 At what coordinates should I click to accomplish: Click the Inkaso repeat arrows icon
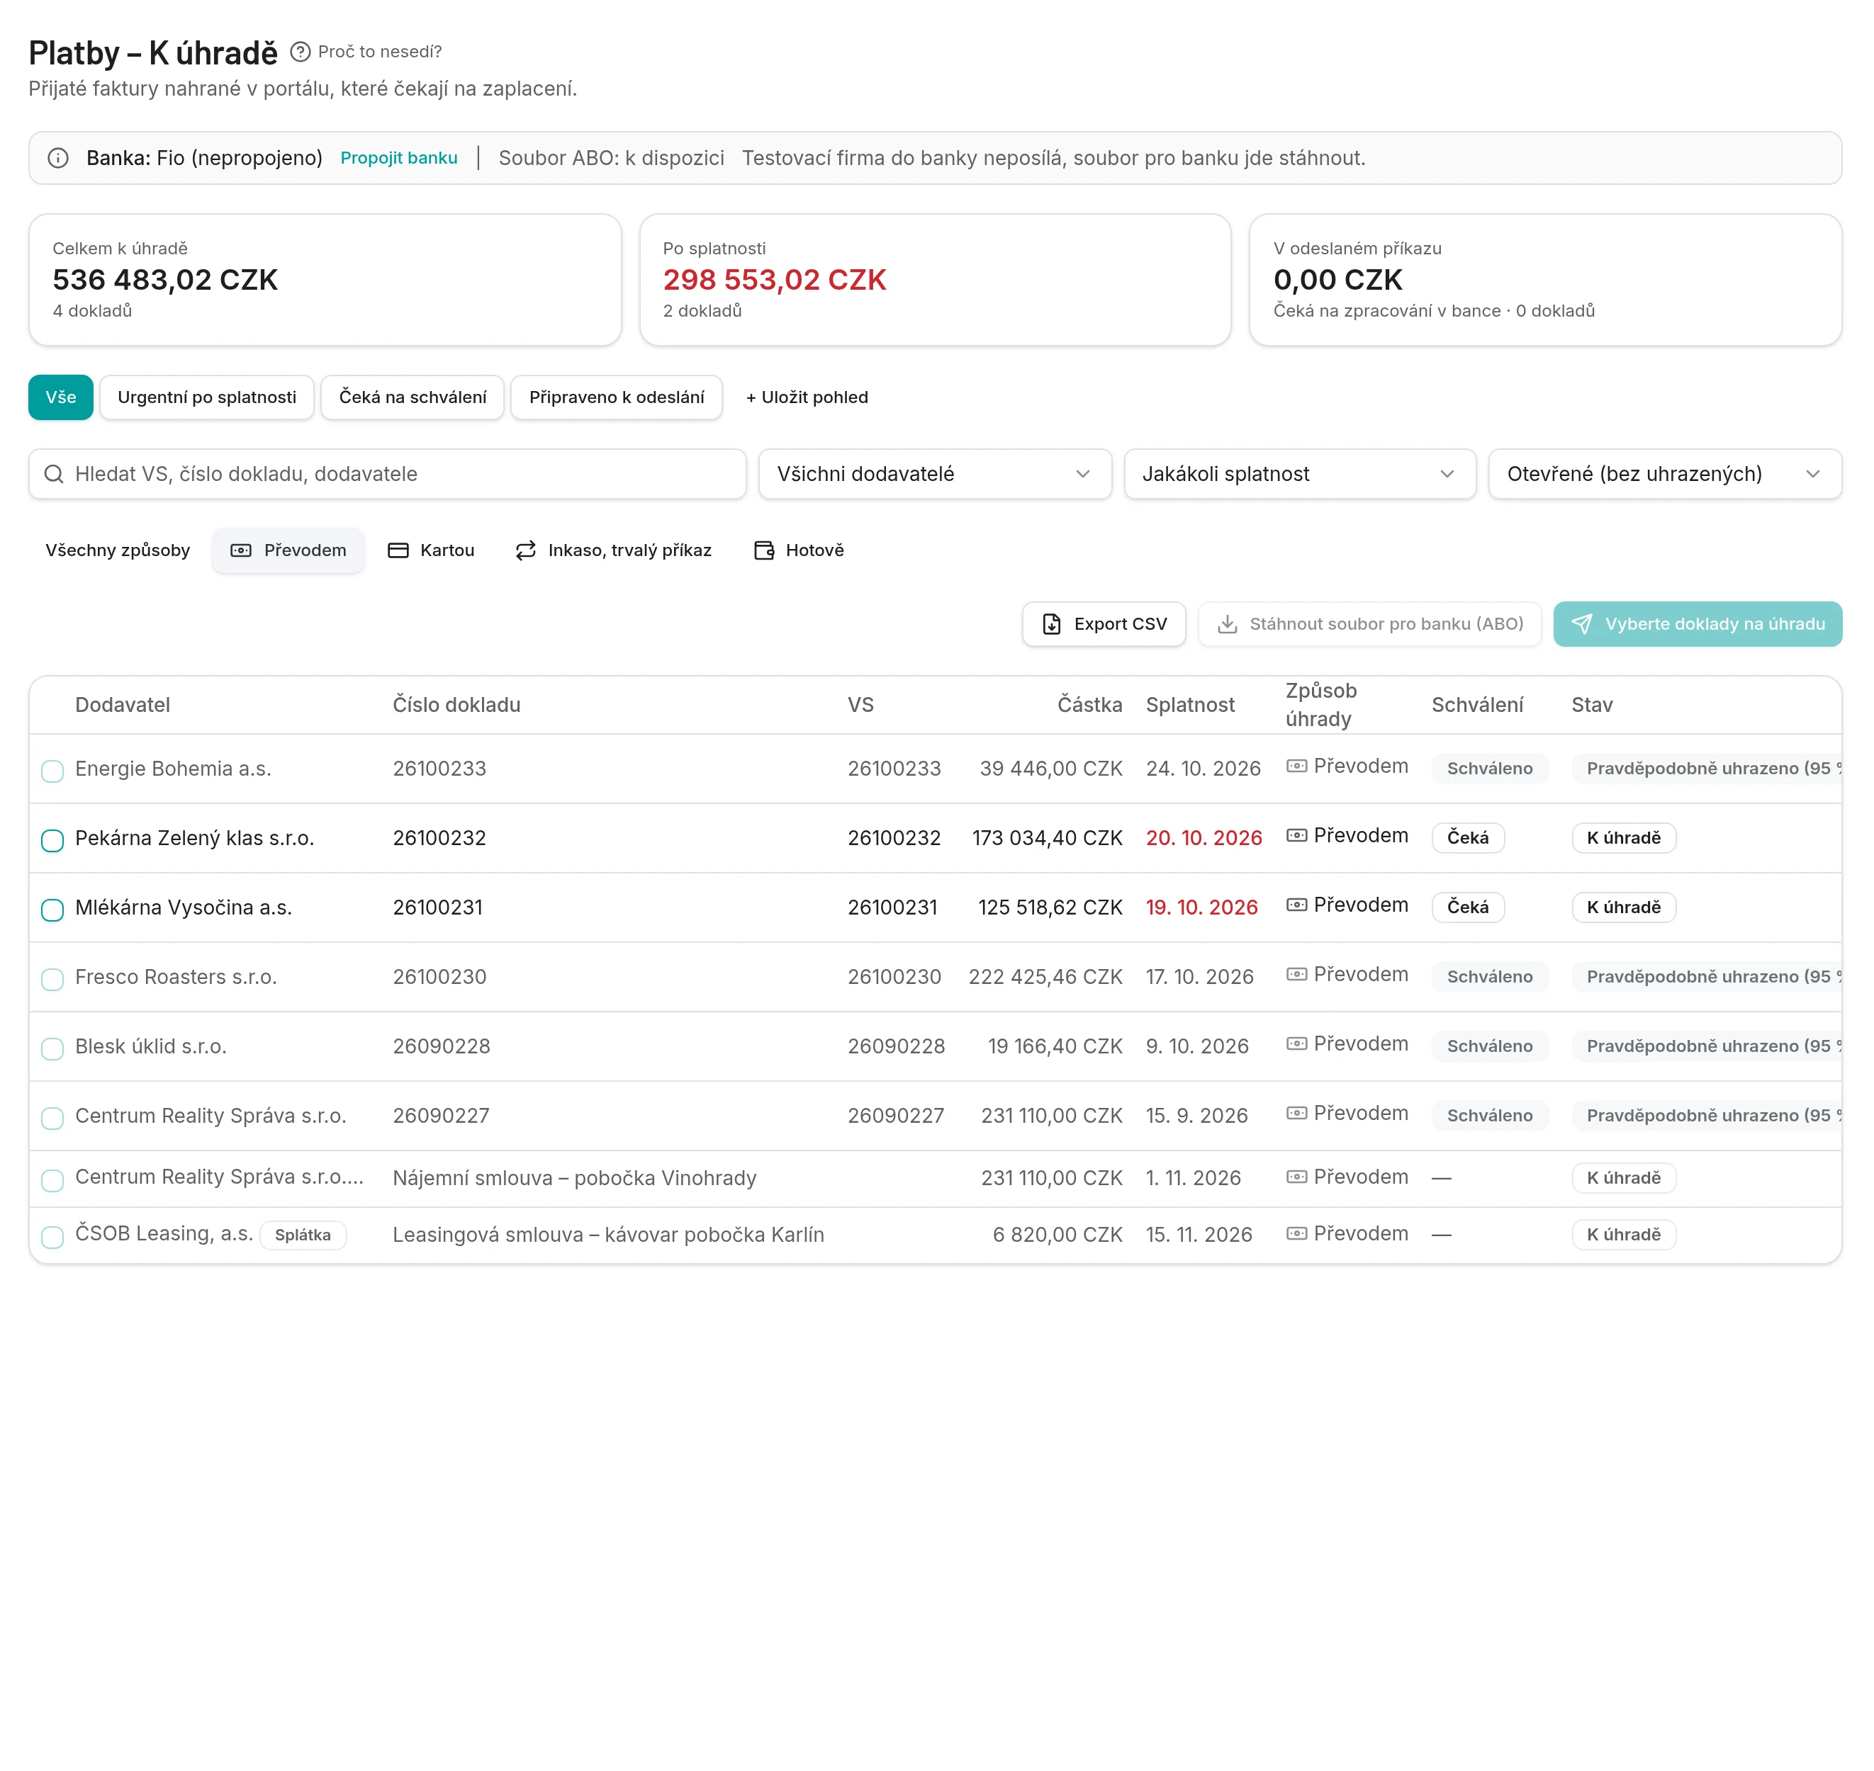pyautogui.click(x=526, y=550)
